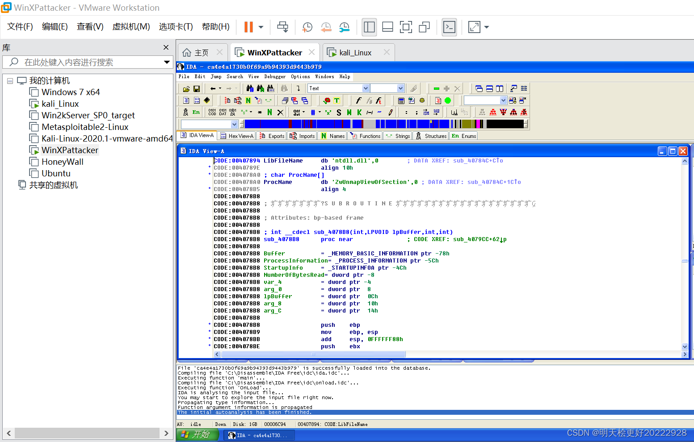Select HoneyWall in the library tree
Viewport: 694px width, 442px height.
point(63,162)
